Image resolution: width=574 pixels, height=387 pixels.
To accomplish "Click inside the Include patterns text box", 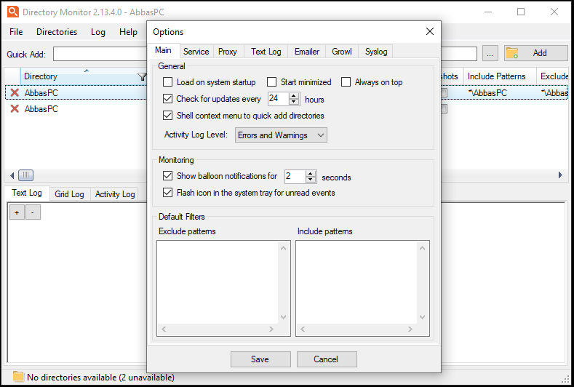I will [x=356, y=282].
